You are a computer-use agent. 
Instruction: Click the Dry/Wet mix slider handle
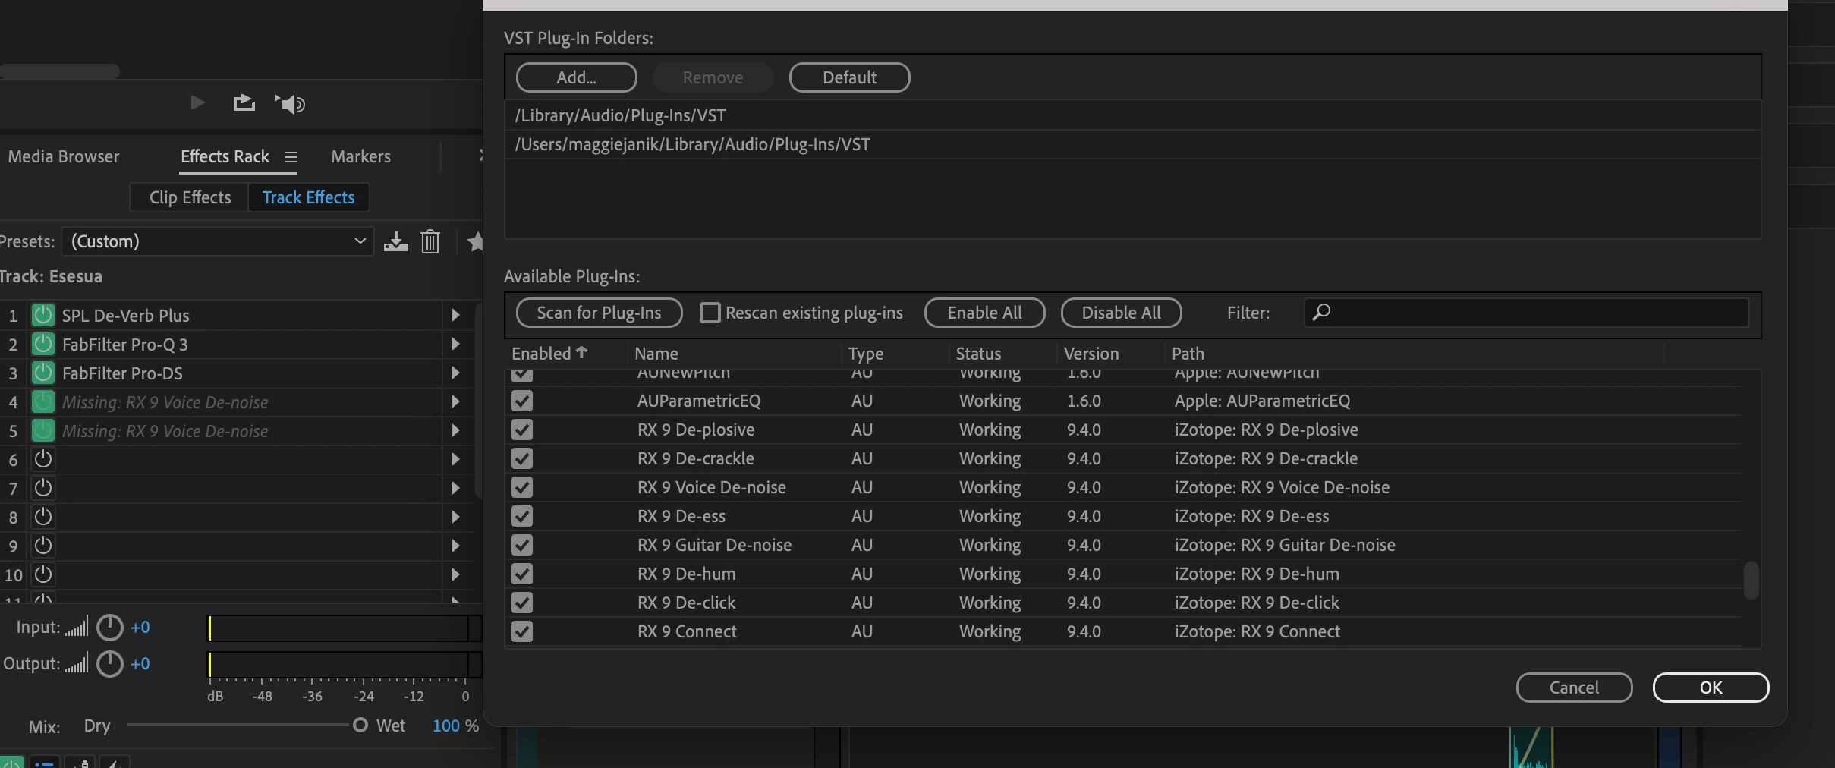pyautogui.click(x=360, y=725)
